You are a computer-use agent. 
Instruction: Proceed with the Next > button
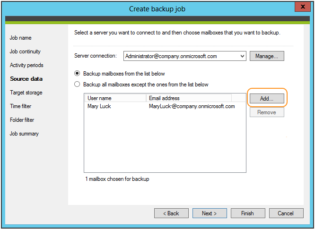click(x=210, y=213)
